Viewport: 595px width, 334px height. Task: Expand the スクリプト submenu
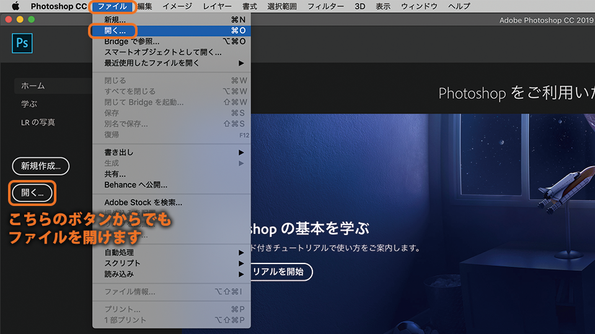[172, 263]
